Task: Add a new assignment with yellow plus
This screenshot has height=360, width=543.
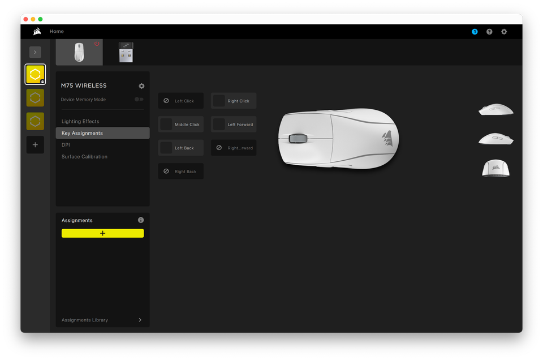Action: coord(102,233)
